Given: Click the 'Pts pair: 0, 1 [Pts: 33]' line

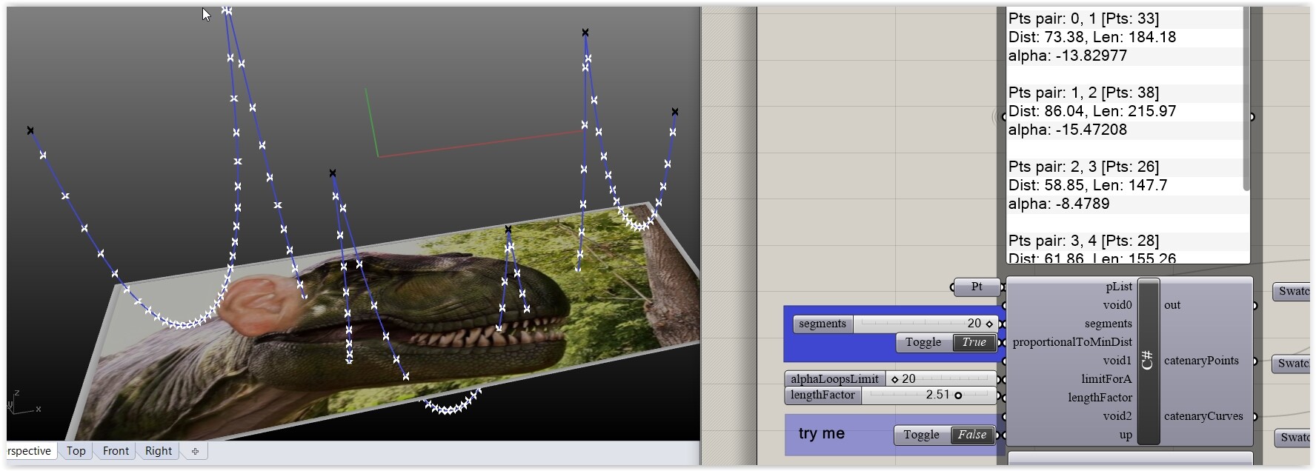Looking at the screenshot, I should [x=1083, y=19].
